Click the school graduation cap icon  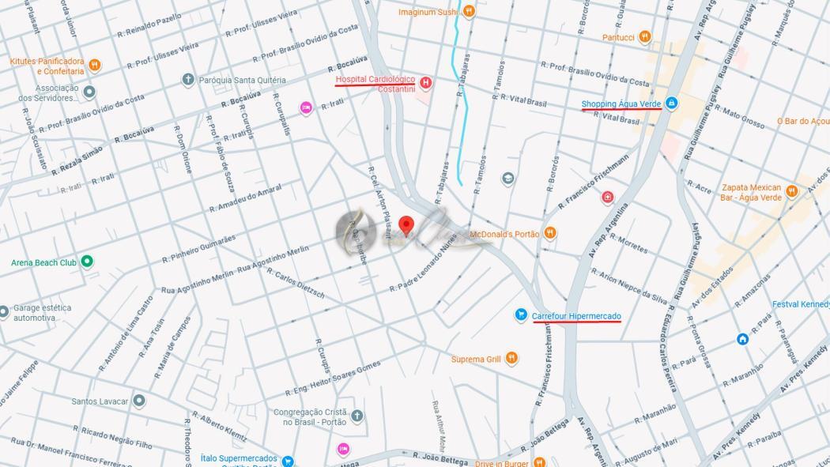[507, 179]
